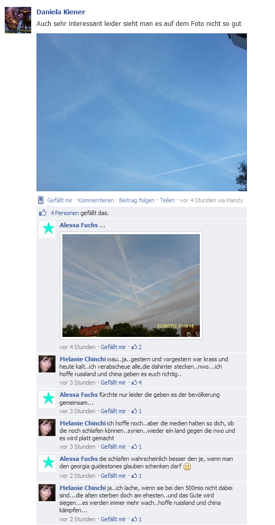The image size is (275, 525).
Task: Click 'Beitrag folgen' link
Action: 137,200
